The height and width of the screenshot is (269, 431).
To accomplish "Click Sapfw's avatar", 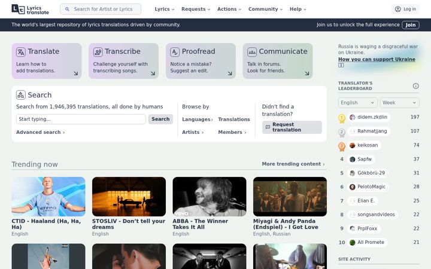I will (x=352, y=159).
